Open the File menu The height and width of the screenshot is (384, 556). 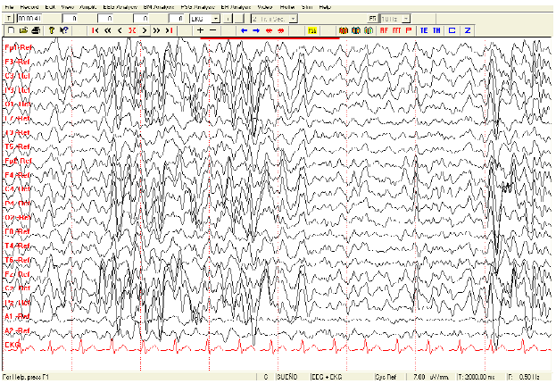[9, 7]
